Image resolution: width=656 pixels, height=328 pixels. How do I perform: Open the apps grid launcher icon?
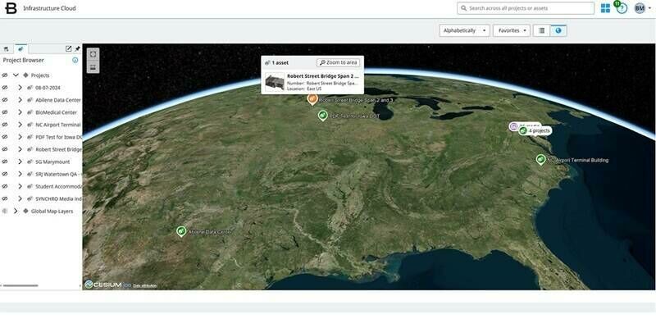point(605,8)
